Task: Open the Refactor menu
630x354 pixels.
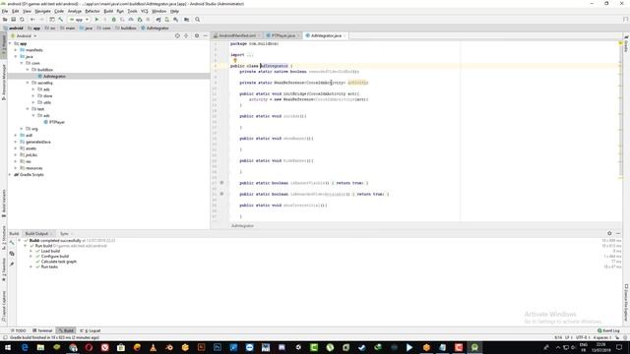Action: [x=93, y=11]
